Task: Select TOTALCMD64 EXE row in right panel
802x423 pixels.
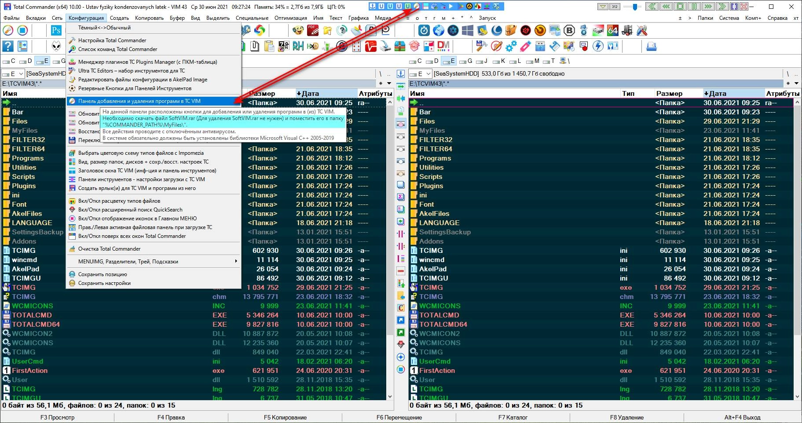Action: click(x=601, y=325)
